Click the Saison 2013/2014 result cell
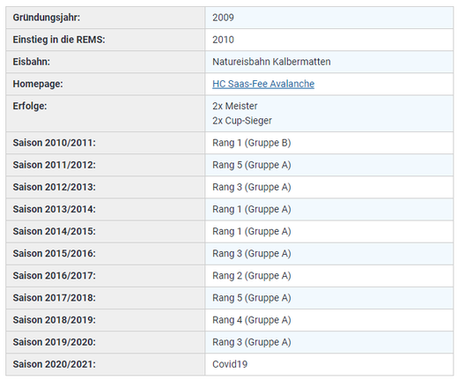Screen dimensions: 458x380 coord(329,209)
